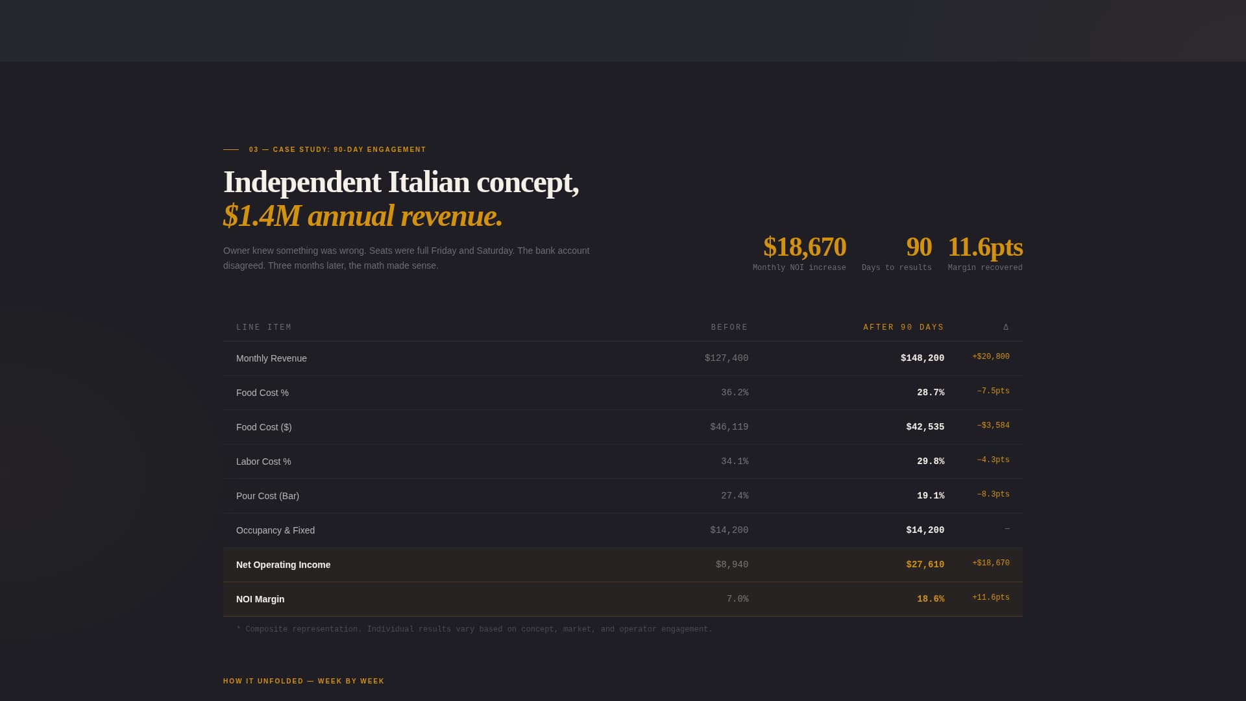Viewport: 1246px width, 701px height.
Task: Click the Food Cost % row label
Action: pos(262,393)
